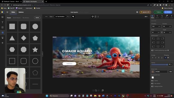Open the Background Color swatch
The image size is (174, 98).
pos(153,77)
